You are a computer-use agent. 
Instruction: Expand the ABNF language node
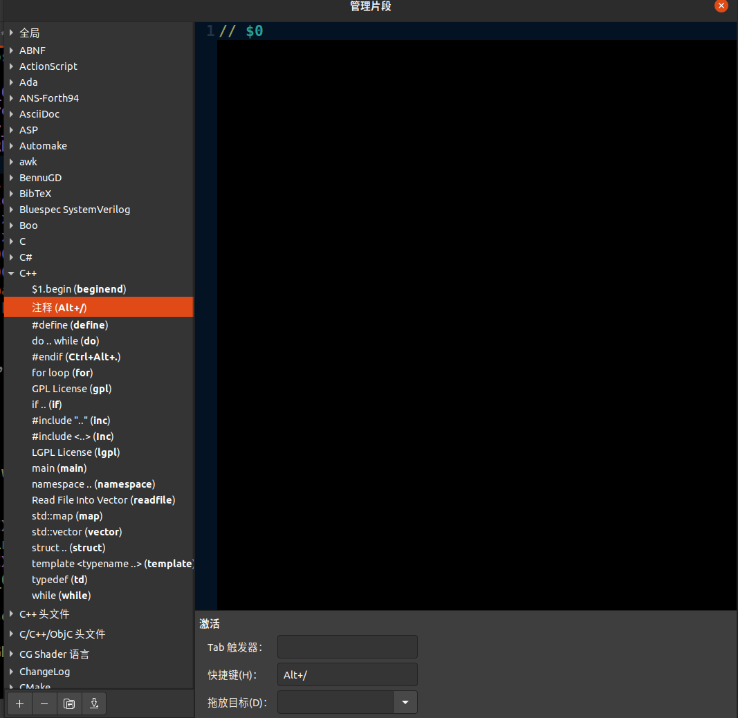tap(11, 50)
